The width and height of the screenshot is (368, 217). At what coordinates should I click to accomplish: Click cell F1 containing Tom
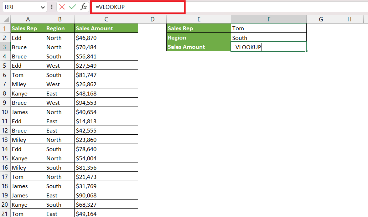(x=269, y=28)
